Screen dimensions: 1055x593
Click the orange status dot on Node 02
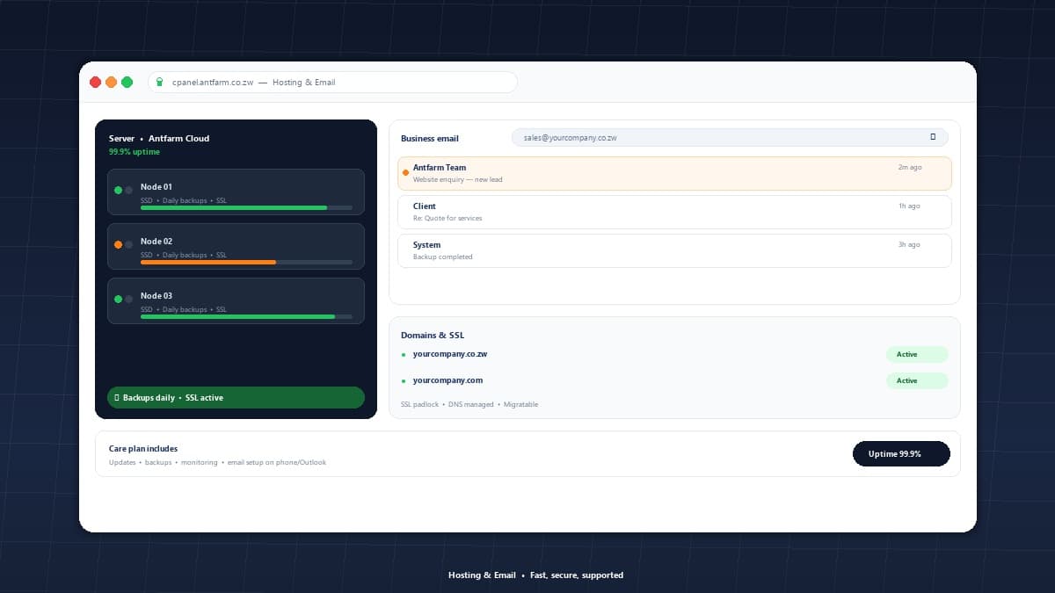(118, 244)
